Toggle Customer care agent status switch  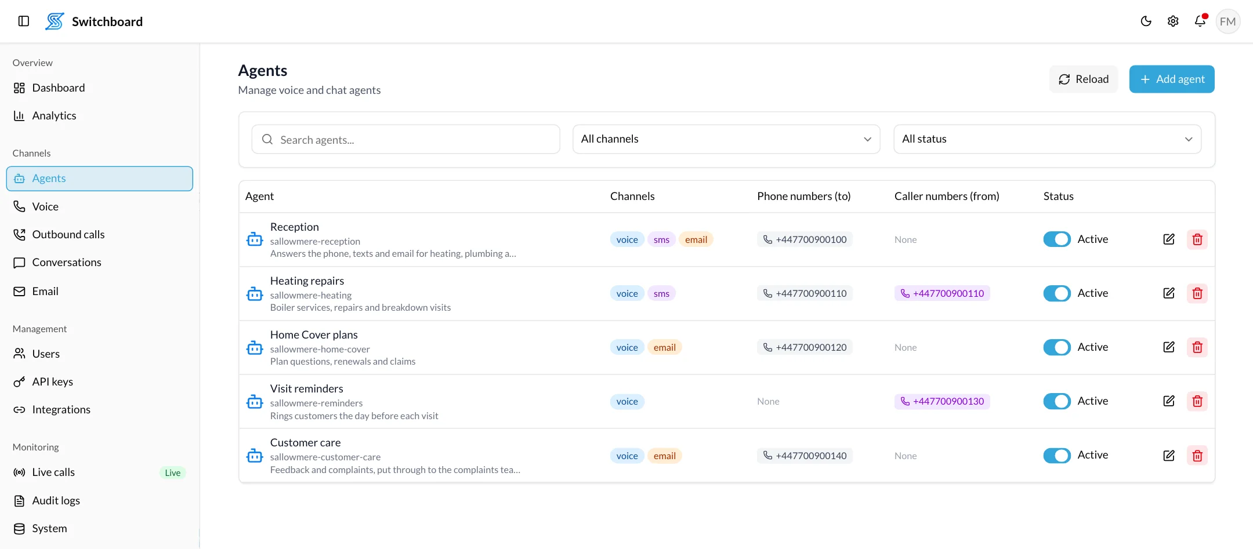(x=1057, y=456)
